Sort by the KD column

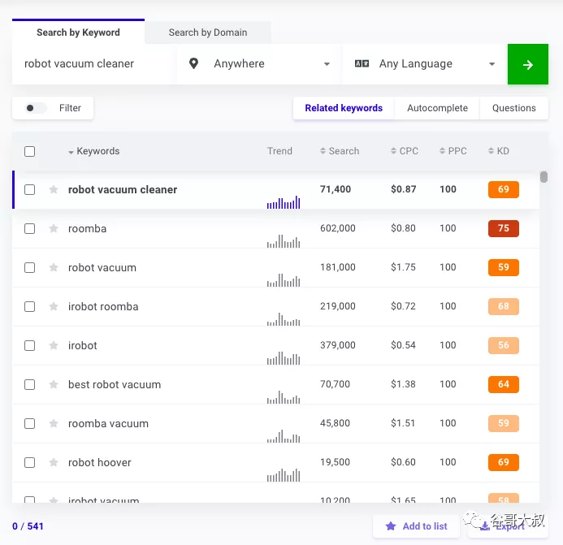(x=499, y=151)
